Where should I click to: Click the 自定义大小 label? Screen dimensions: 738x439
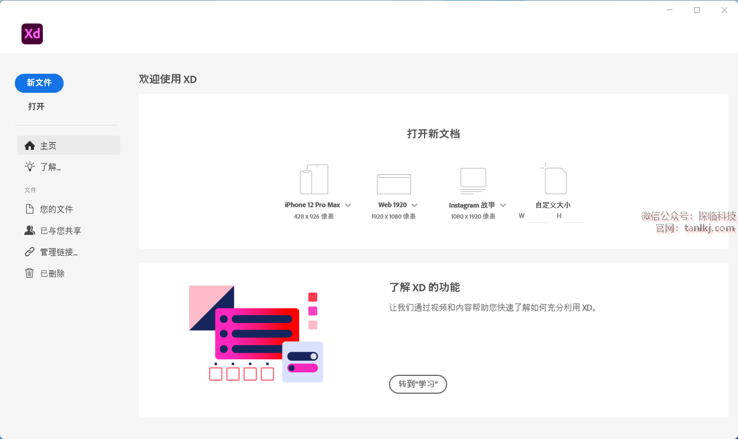click(x=553, y=205)
